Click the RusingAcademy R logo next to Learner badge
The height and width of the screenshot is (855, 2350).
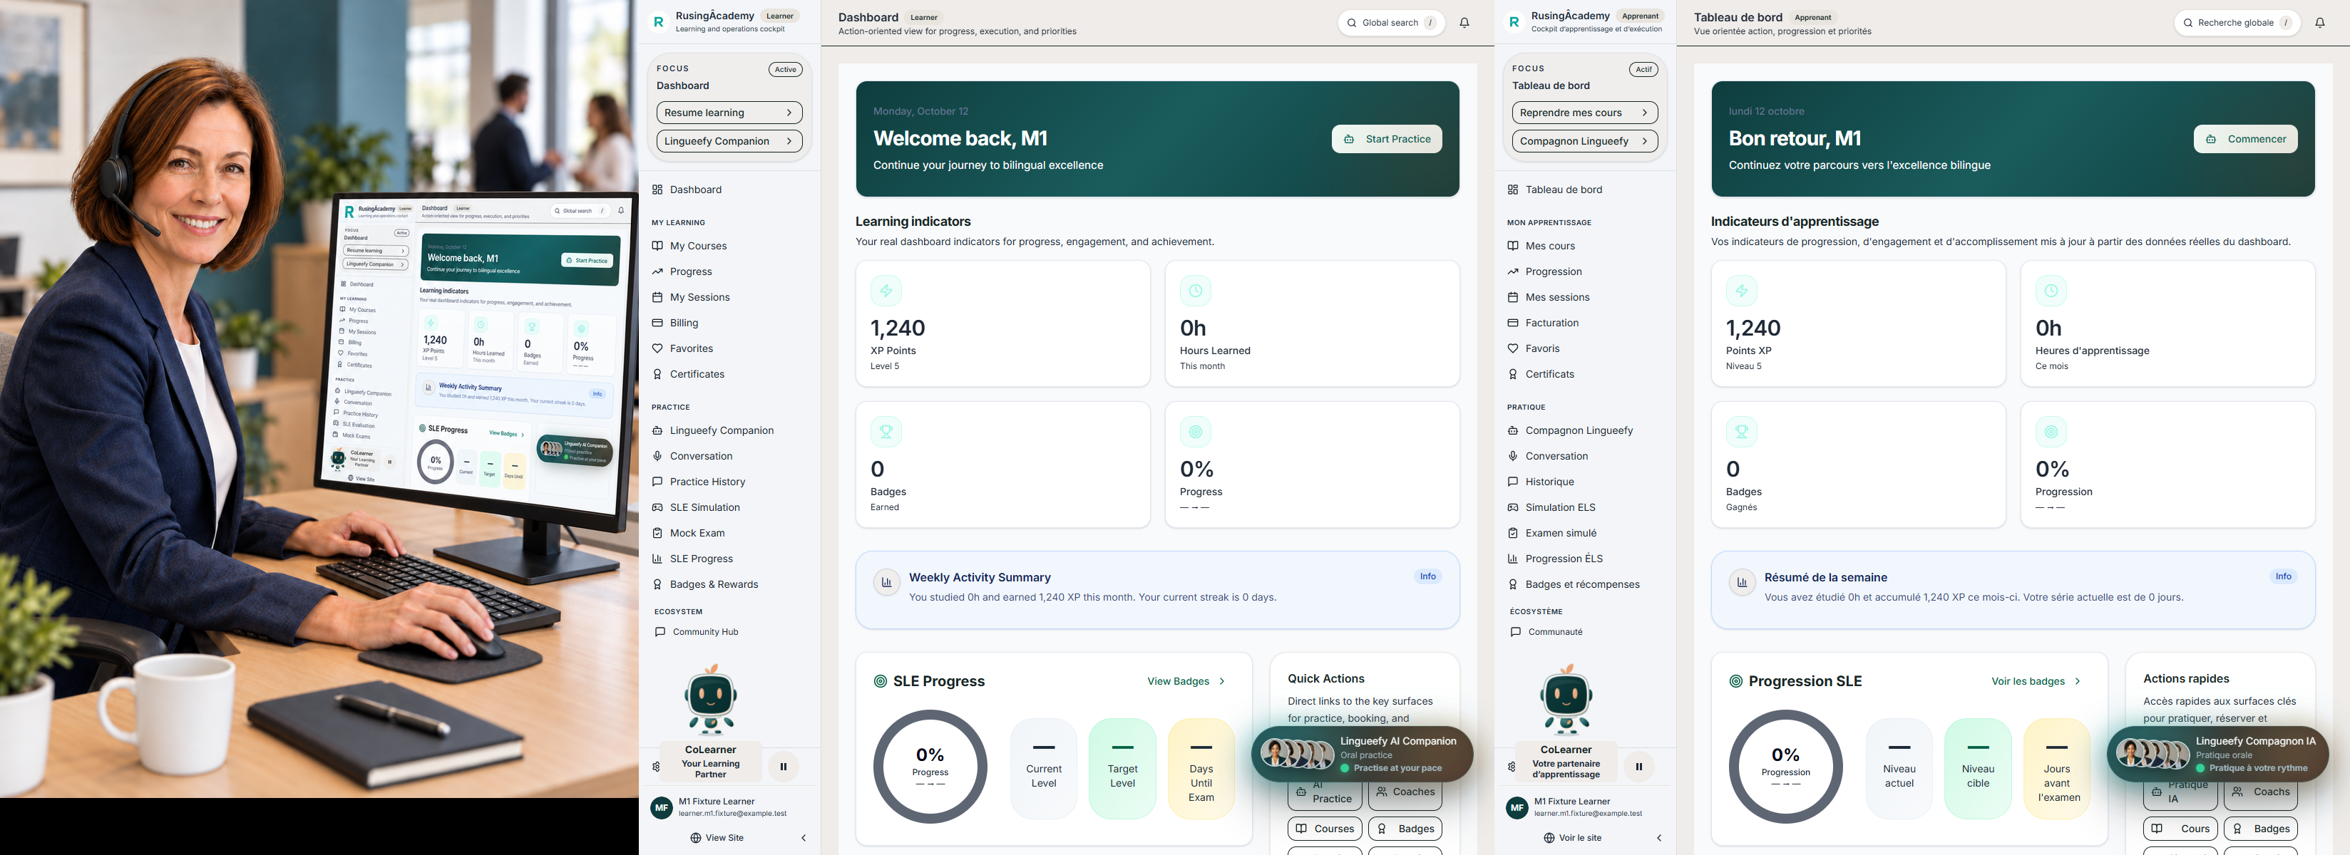tap(659, 22)
